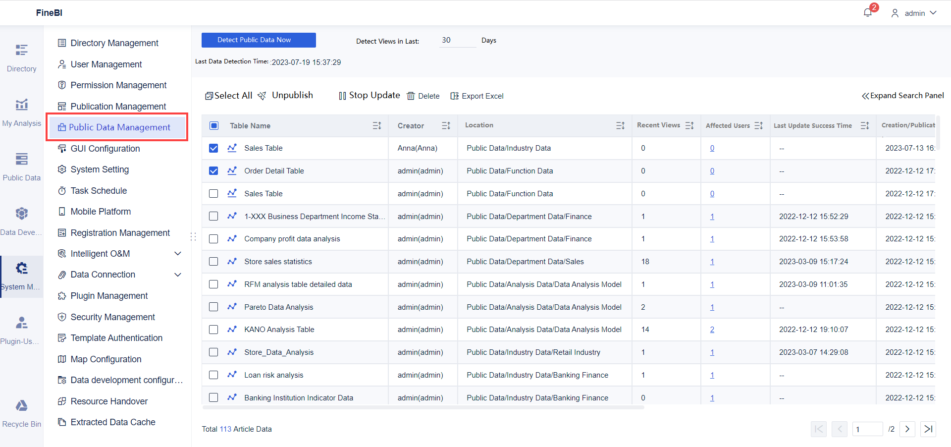The image size is (951, 447).
Task: Uncheck the Sales Table row by Anna
Action: coord(213,148)
